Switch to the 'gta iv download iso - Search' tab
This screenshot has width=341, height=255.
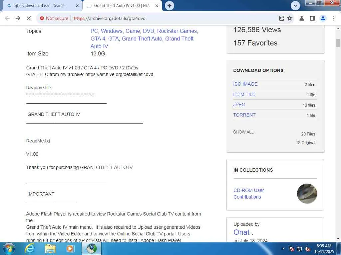[39, 6]
